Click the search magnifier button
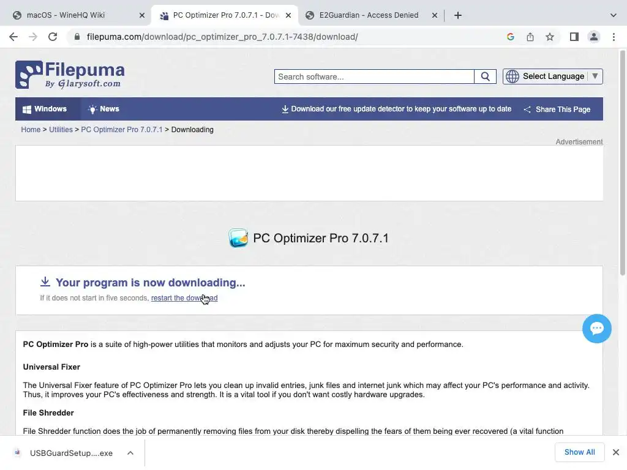 click(485, 76)
